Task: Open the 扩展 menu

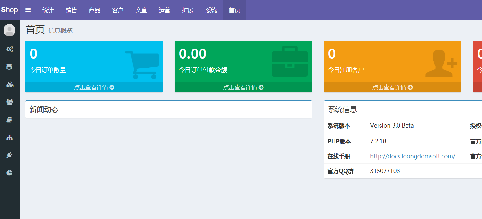Action: coord(188,10)
